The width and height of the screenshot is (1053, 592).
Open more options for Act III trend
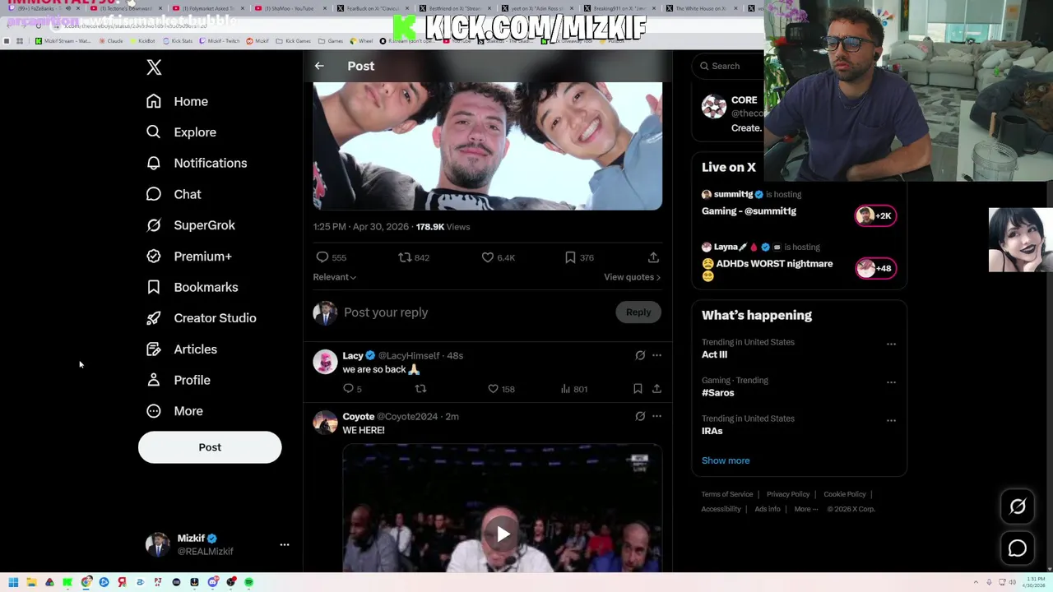[891, 344]
